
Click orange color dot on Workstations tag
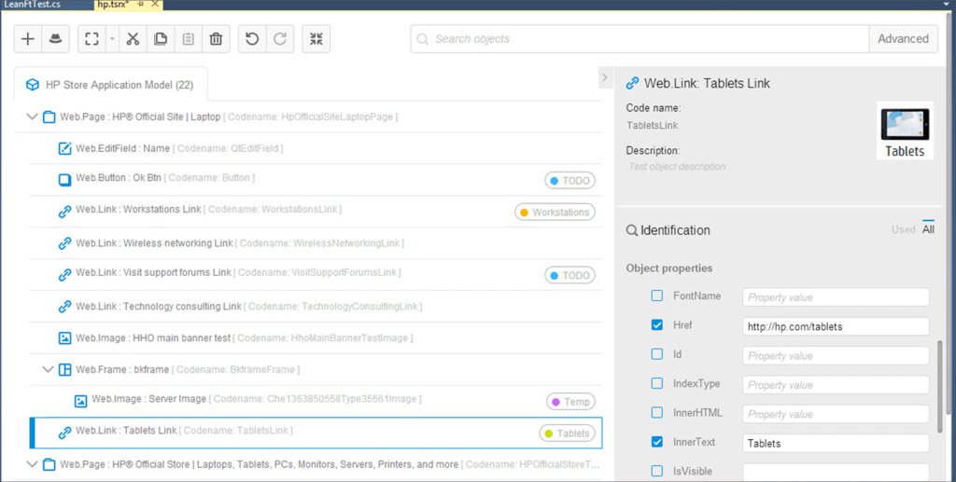[525, 213]
